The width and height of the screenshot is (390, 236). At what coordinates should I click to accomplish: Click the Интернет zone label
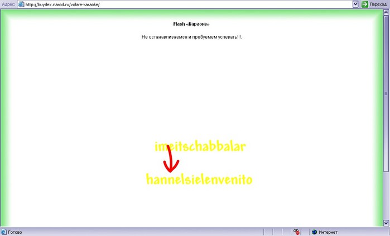click(328, 232)
